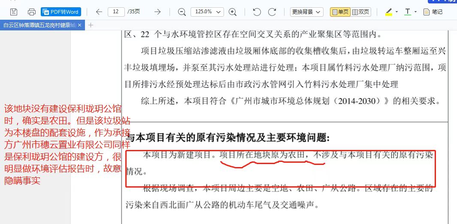Image resolution: width=457 pixels, height=224 pixels.
Task: Click the Save document icon
Action: point(14,12)
